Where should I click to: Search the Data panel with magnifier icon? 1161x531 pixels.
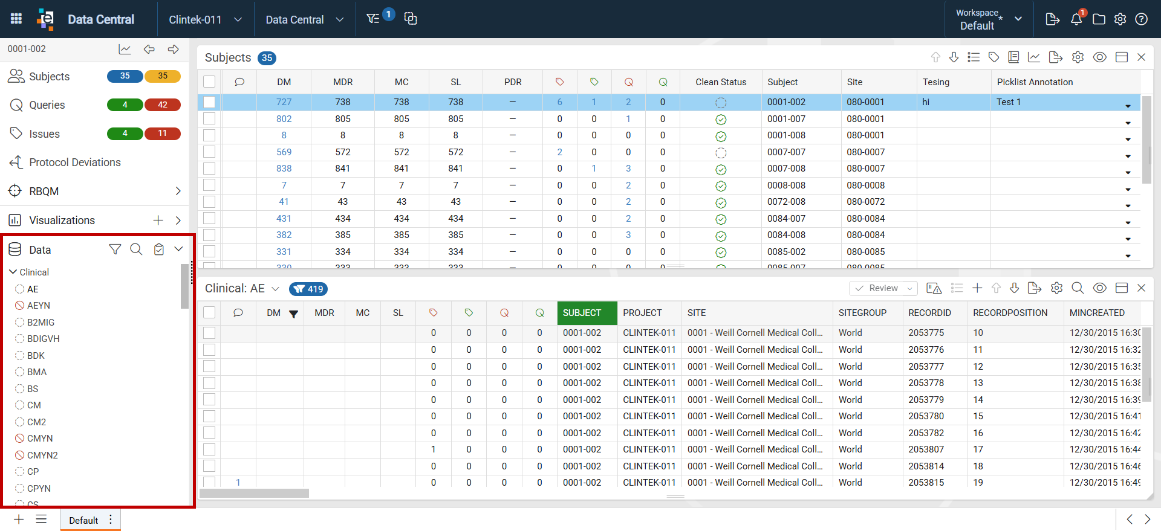[137, 249]
